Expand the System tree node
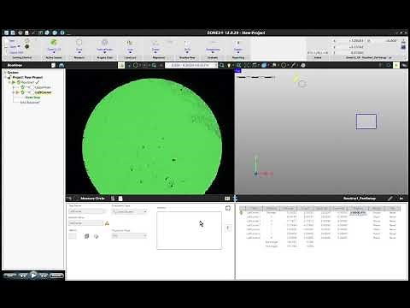The image size is (410, 308). point(5,73)
